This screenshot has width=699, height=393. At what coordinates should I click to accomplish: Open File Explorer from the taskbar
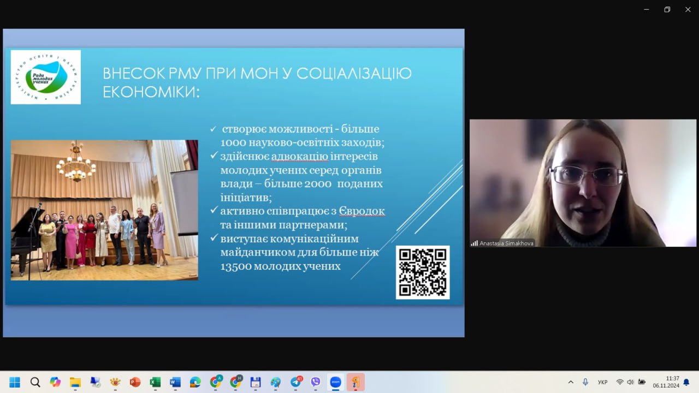[x=75, y=382]
